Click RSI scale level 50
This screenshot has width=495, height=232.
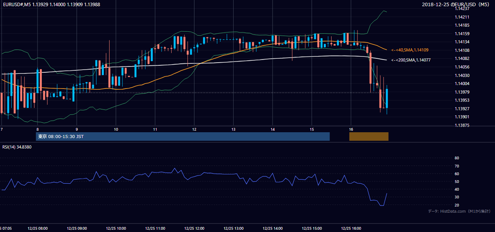(x=457, y=181)
